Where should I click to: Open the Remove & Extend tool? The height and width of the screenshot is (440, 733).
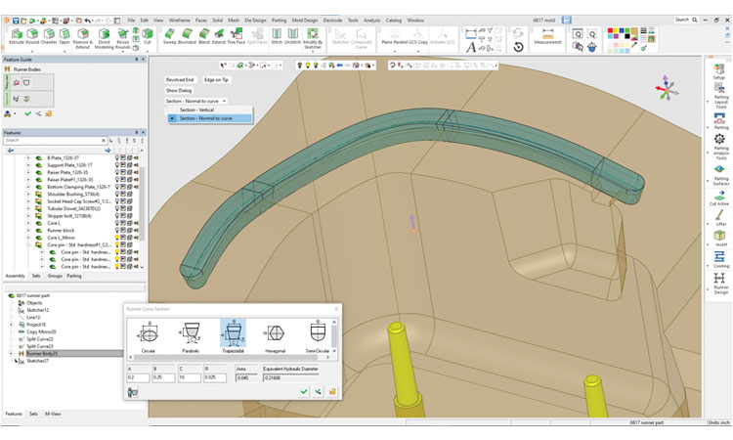pos(83,38)
